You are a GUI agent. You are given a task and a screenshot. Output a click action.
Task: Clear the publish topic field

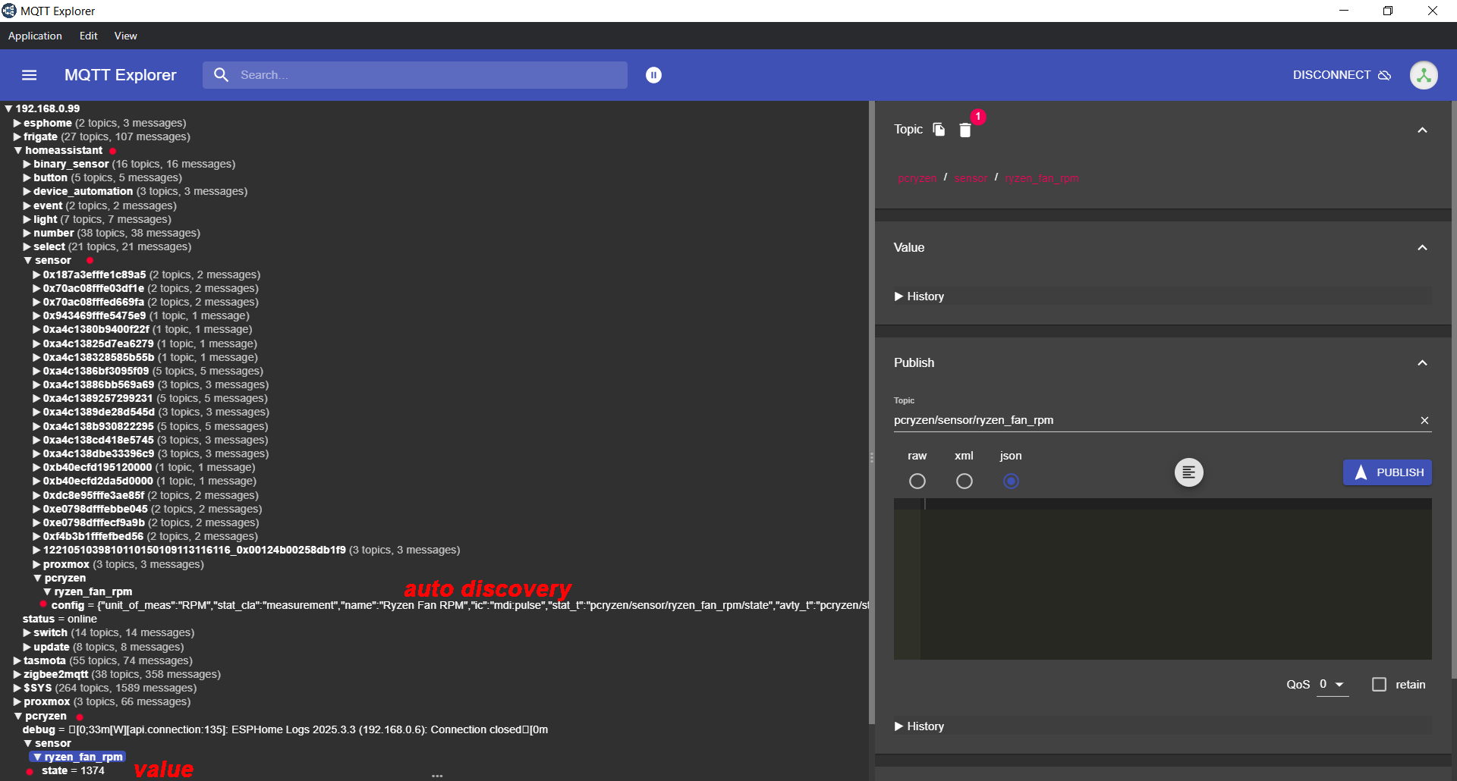tap(1424, 421)
